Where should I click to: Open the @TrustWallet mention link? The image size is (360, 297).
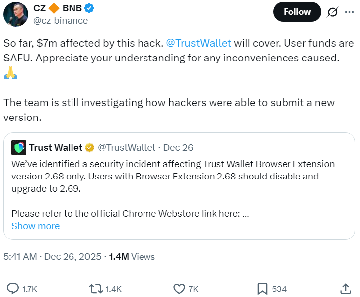[x=202, y=43]
